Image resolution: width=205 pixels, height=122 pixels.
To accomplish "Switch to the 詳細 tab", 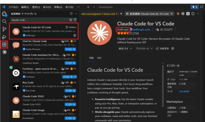I will click(x=91, y=58).
